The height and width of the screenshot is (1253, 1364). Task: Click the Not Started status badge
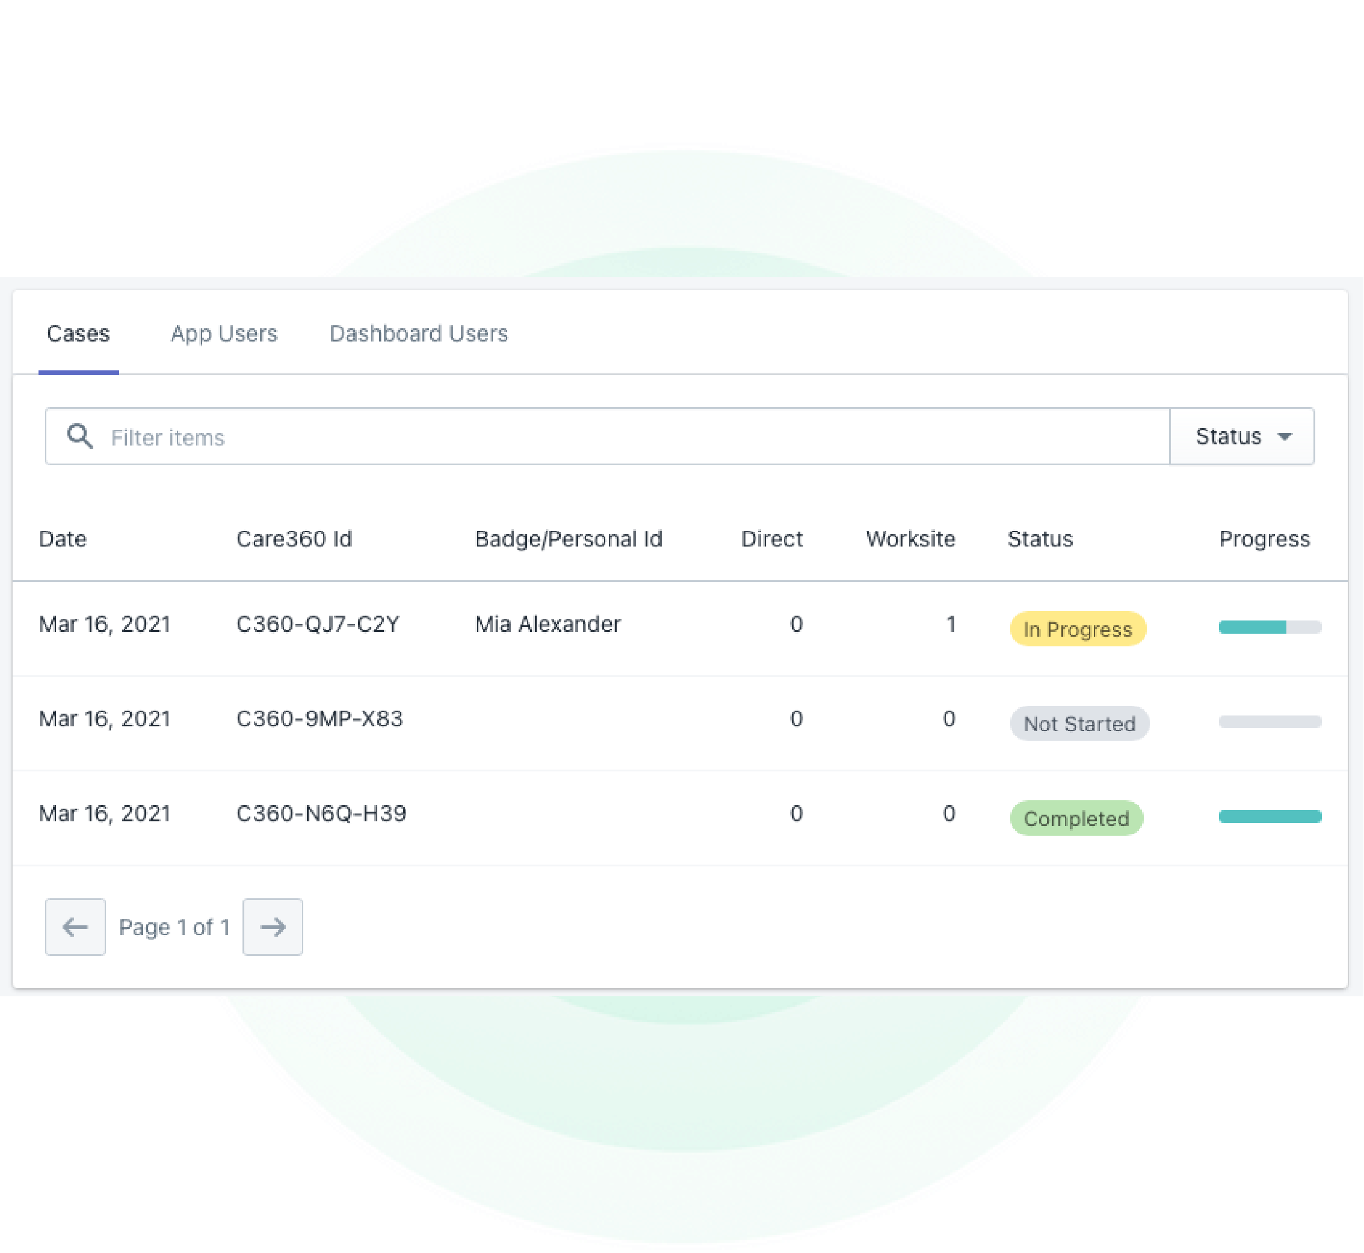pos(1079,723)
